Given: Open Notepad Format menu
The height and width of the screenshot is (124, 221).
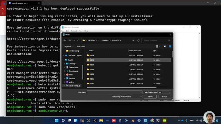Looking at the screenshot, I should [74, 31].
